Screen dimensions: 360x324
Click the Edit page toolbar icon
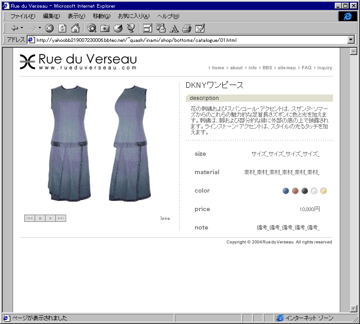[x=200, y=28]
